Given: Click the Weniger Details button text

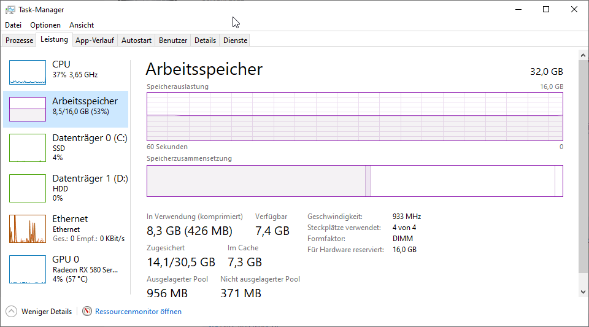Looking at the screenshot, I should [47, 312].
